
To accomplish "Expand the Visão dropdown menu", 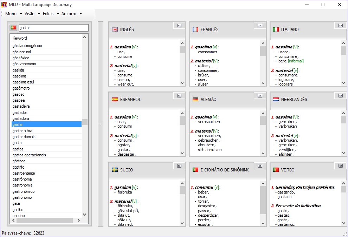I will tap(32, 14).
